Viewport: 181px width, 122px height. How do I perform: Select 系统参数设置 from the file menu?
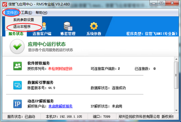(23, 20)
